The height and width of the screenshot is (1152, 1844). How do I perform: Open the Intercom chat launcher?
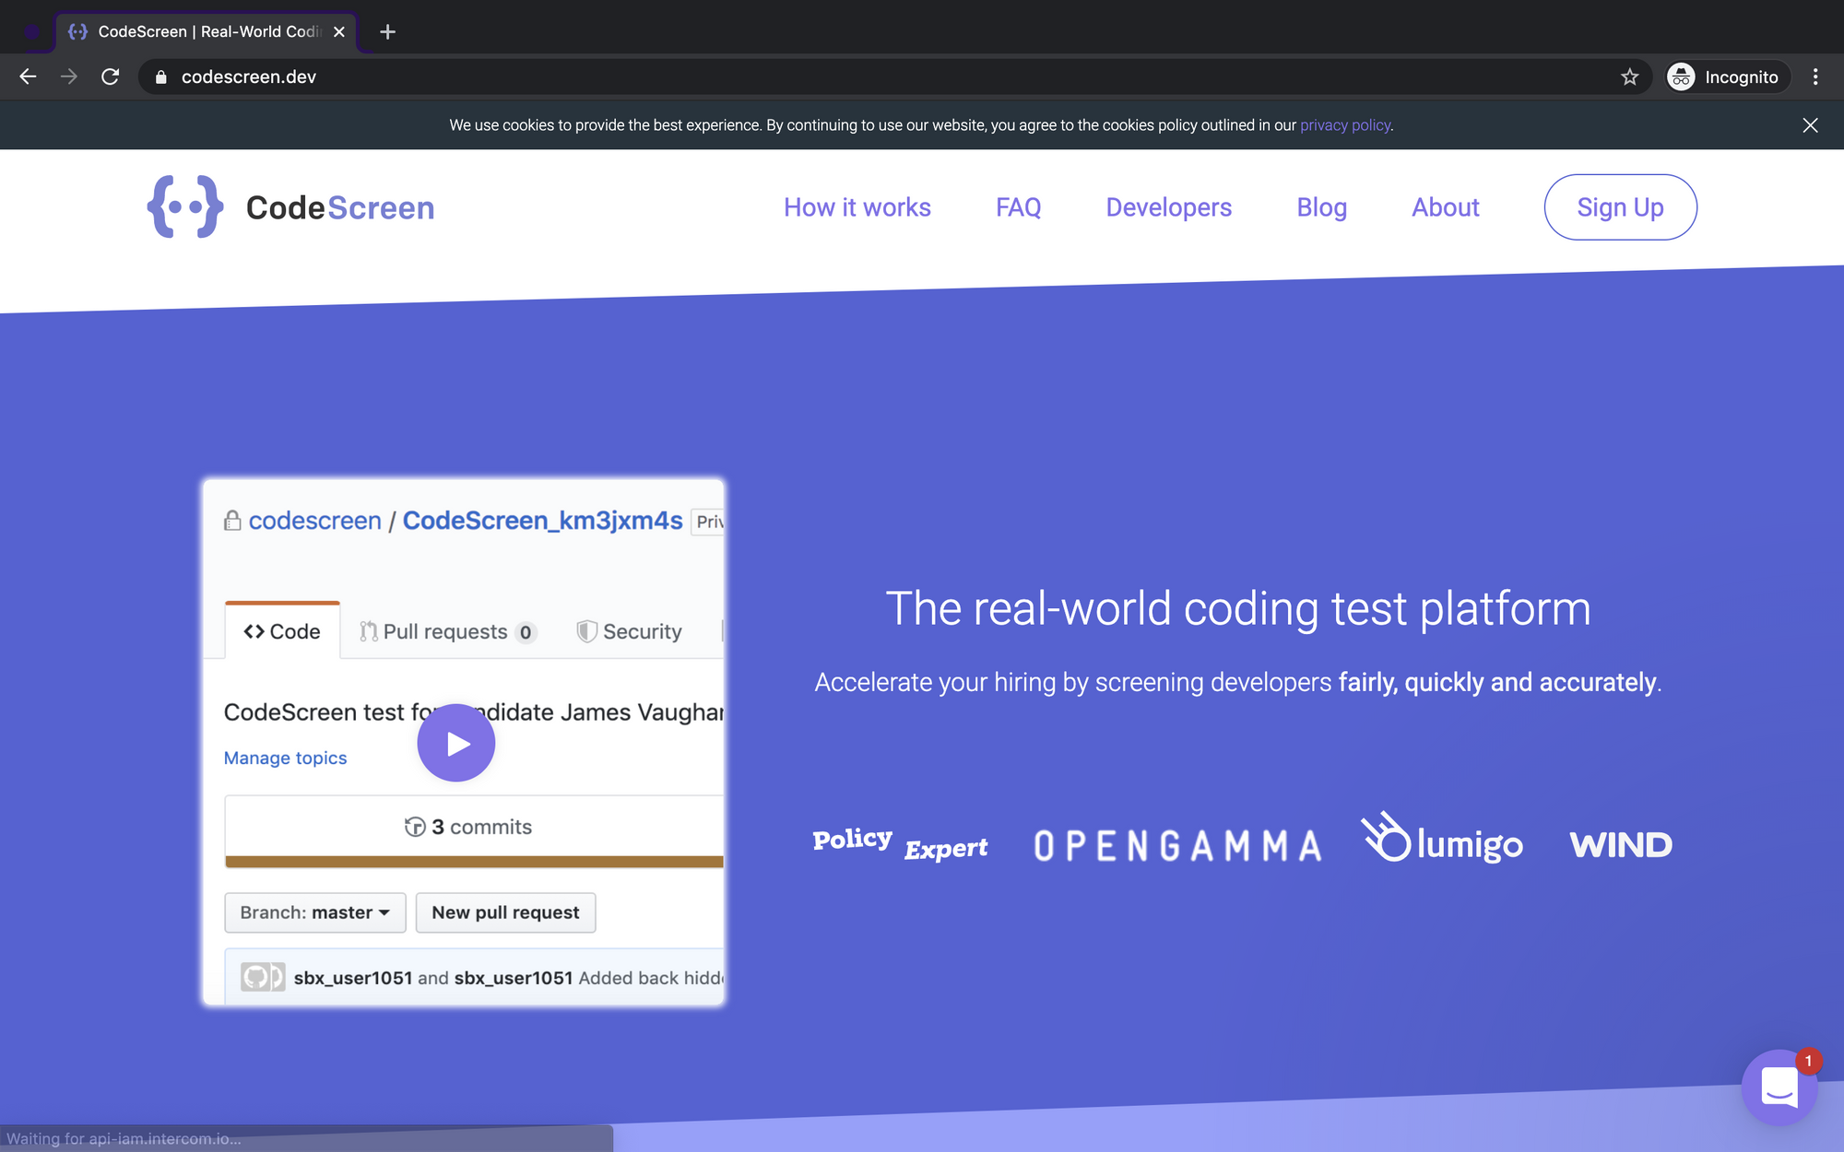(x=1779, y=1087)
